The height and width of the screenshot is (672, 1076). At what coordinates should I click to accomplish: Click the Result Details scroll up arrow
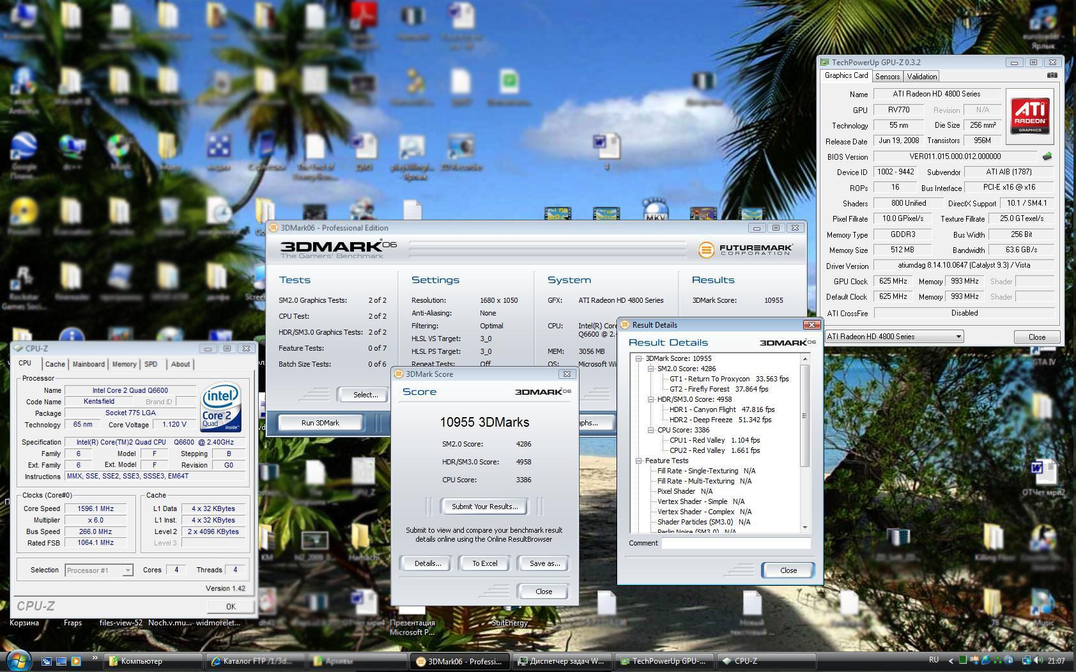[x=804, y=359]
